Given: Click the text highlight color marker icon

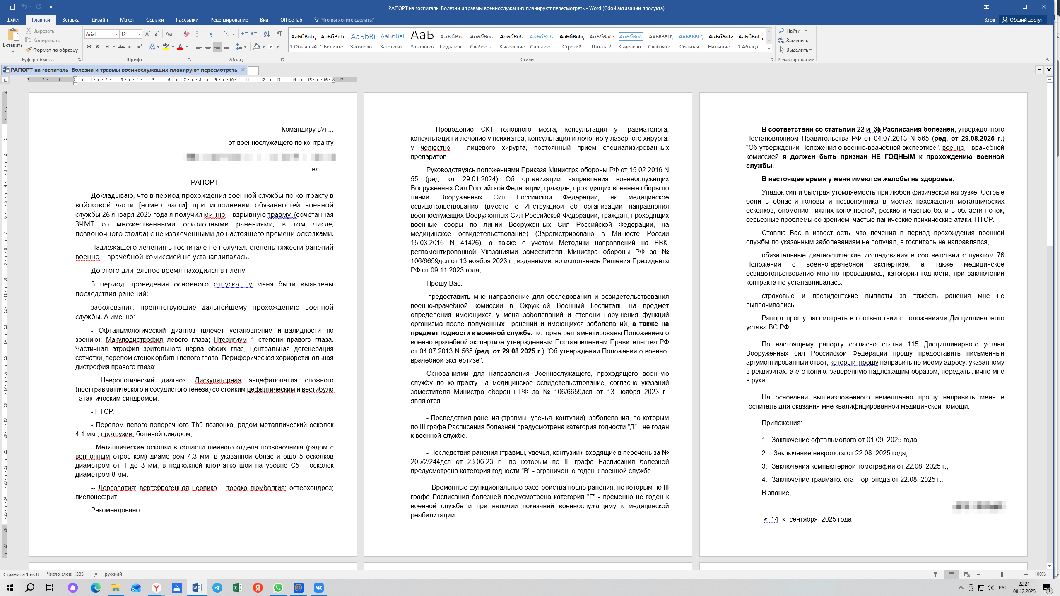Looking at the screenshot, I should pyautogui.click(x=166, y=47).
